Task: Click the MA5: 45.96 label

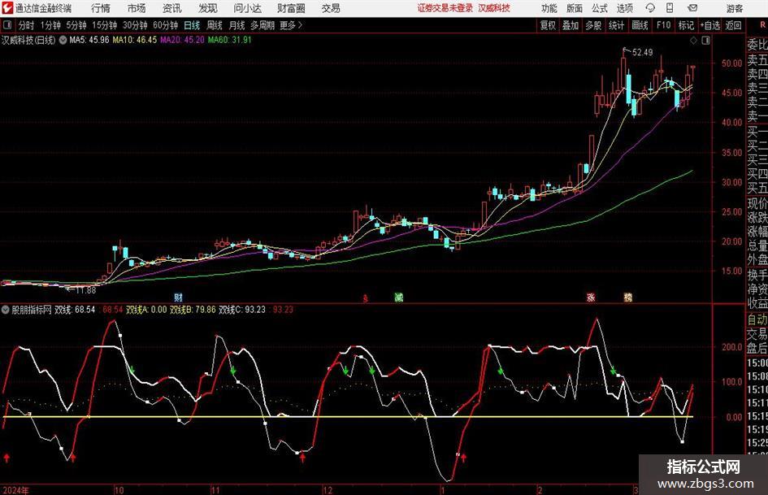Action: click(x=89, y=40)
